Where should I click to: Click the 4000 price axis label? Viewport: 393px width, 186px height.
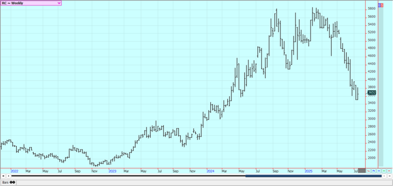point(372,79)
